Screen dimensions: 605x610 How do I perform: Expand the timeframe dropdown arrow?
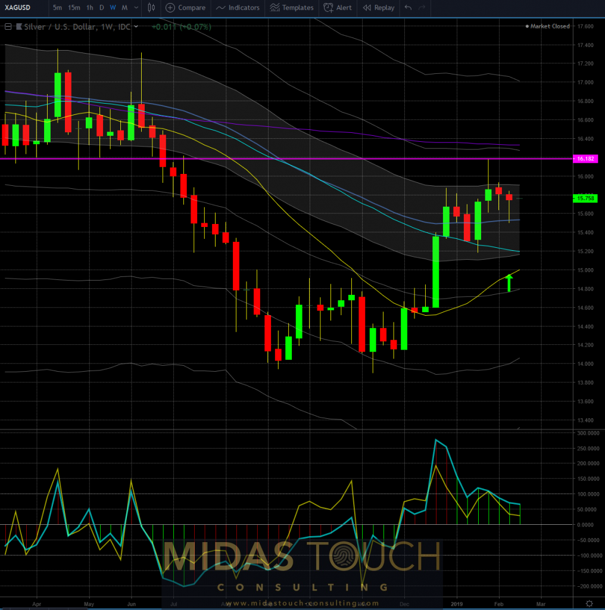[136, 8]
